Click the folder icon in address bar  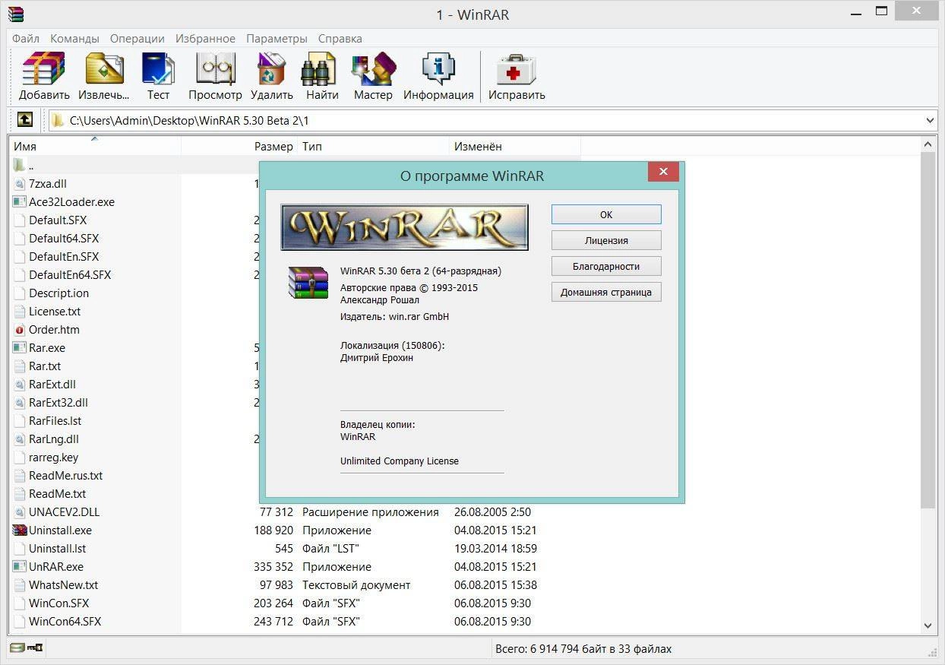coord(57,120)
